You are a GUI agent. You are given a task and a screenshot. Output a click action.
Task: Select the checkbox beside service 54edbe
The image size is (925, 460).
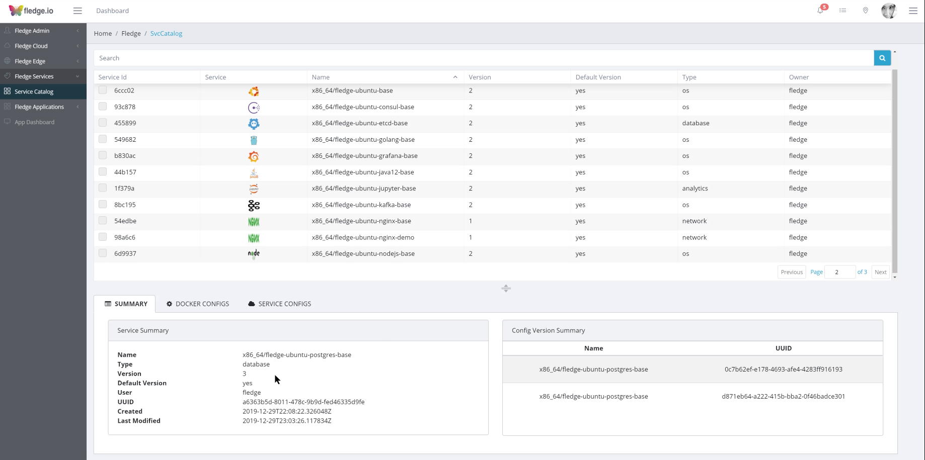(x=103, y=221)
